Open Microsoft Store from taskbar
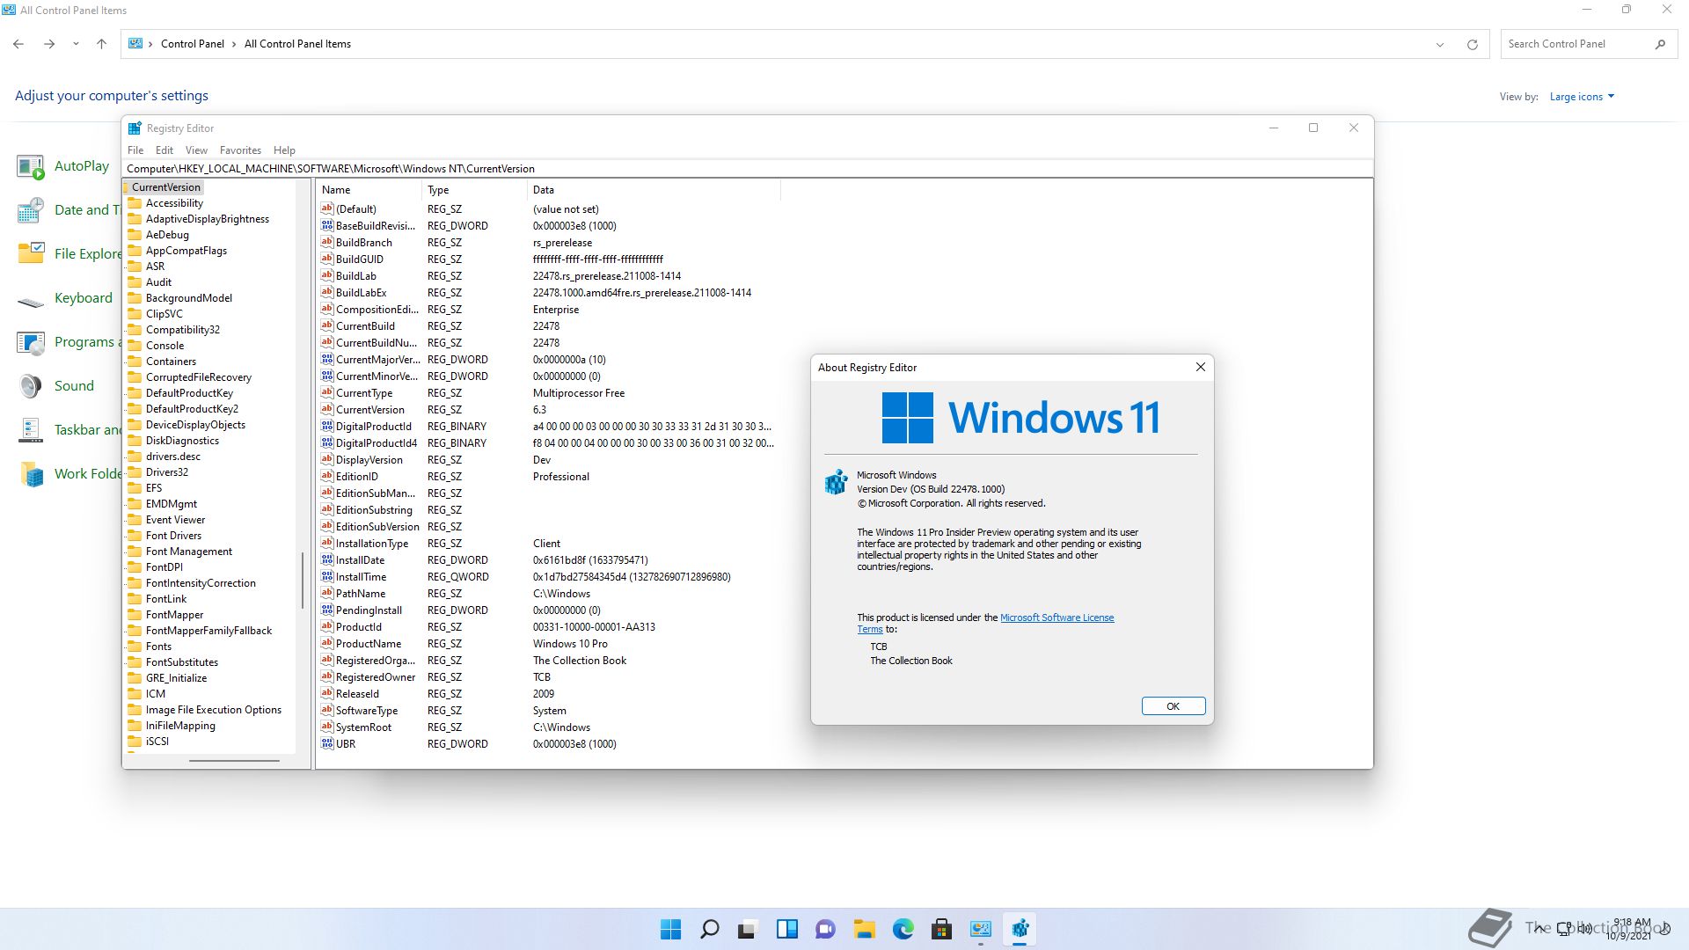The height and width of the screenshot is (950, 1689). 941,929
